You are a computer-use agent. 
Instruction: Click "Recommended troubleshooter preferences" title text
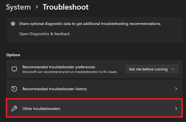click(x=59, y=67)
